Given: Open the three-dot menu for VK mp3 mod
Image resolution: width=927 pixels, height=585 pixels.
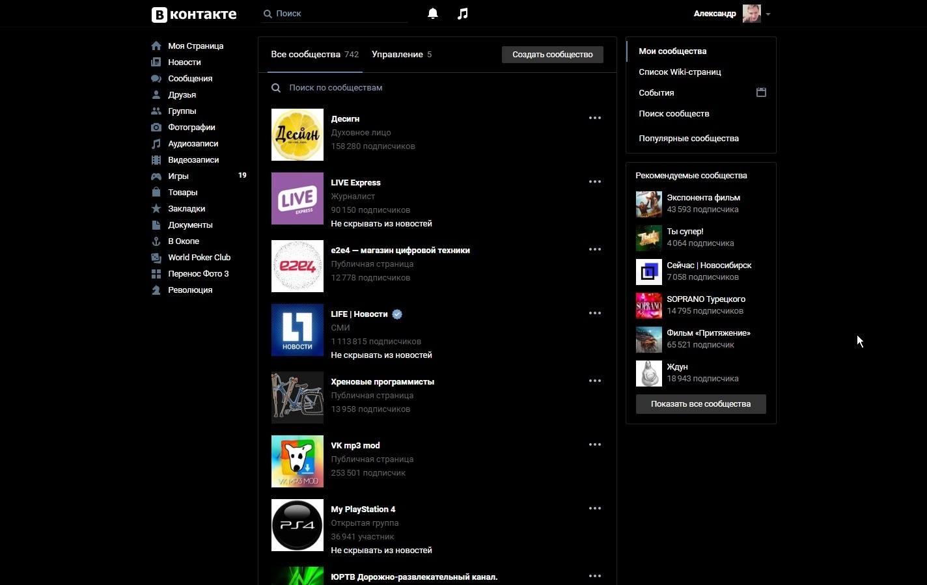Looking at the screenshot, I should pos(595,444).
